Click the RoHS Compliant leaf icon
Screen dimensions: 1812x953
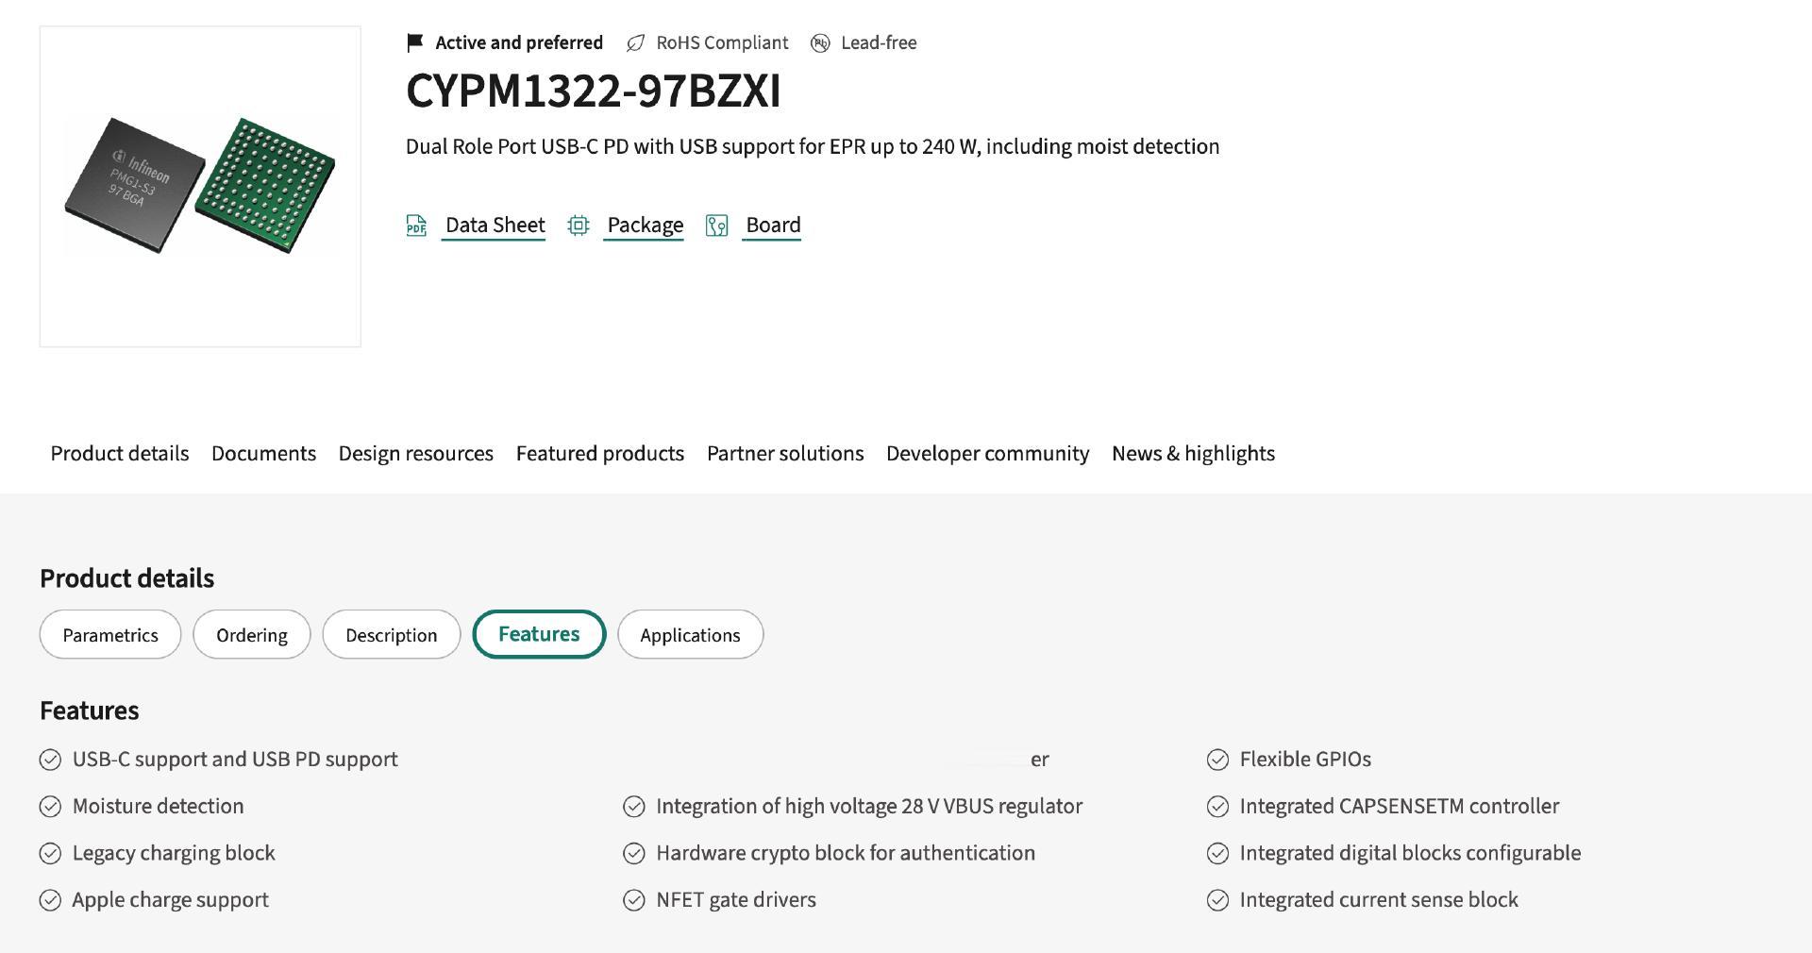pos(636,43)
